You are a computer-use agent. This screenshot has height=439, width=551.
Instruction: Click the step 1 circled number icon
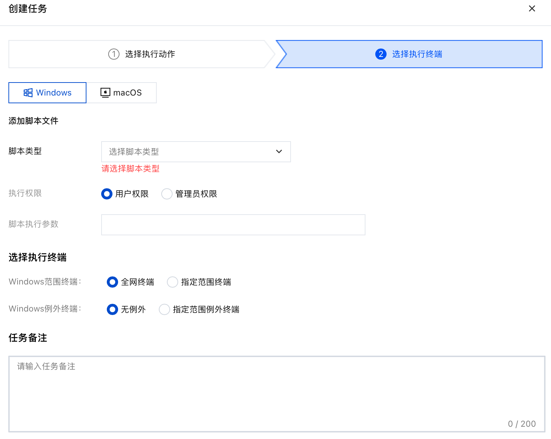tap(114, 54)
